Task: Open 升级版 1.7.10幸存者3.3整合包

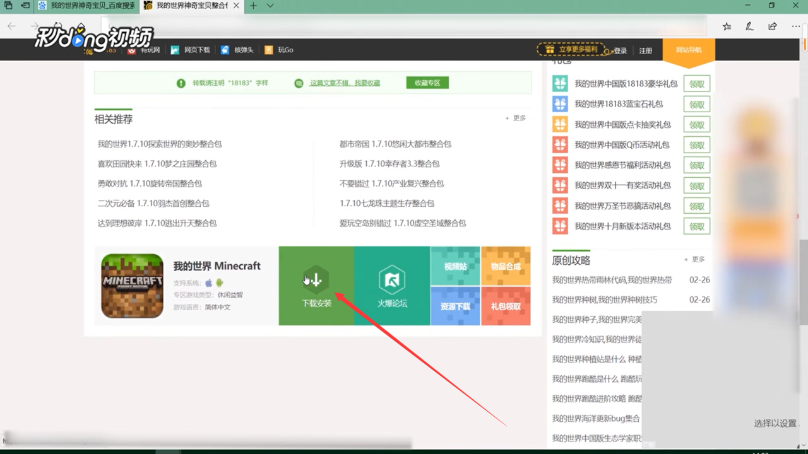Action: coord(389,163)
